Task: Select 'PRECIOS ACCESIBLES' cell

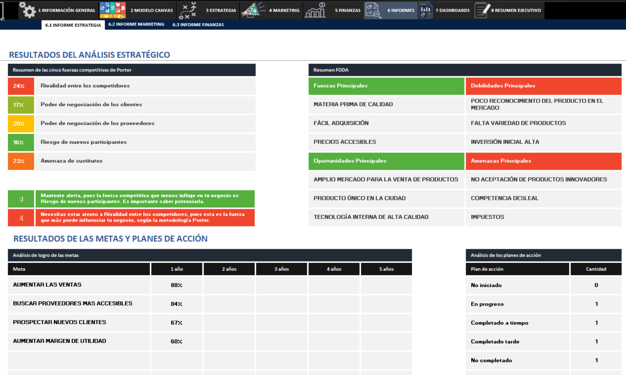Action: (x=386, y=142)
